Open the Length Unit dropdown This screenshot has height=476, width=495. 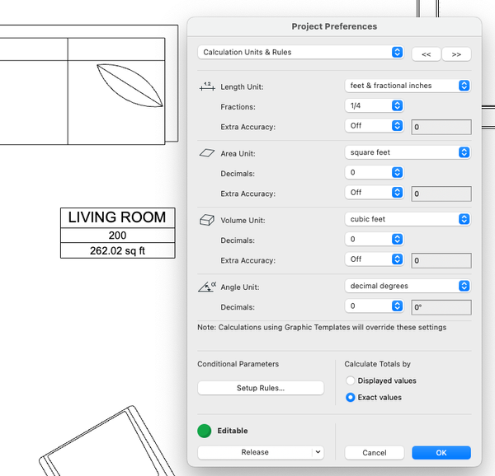408,86
